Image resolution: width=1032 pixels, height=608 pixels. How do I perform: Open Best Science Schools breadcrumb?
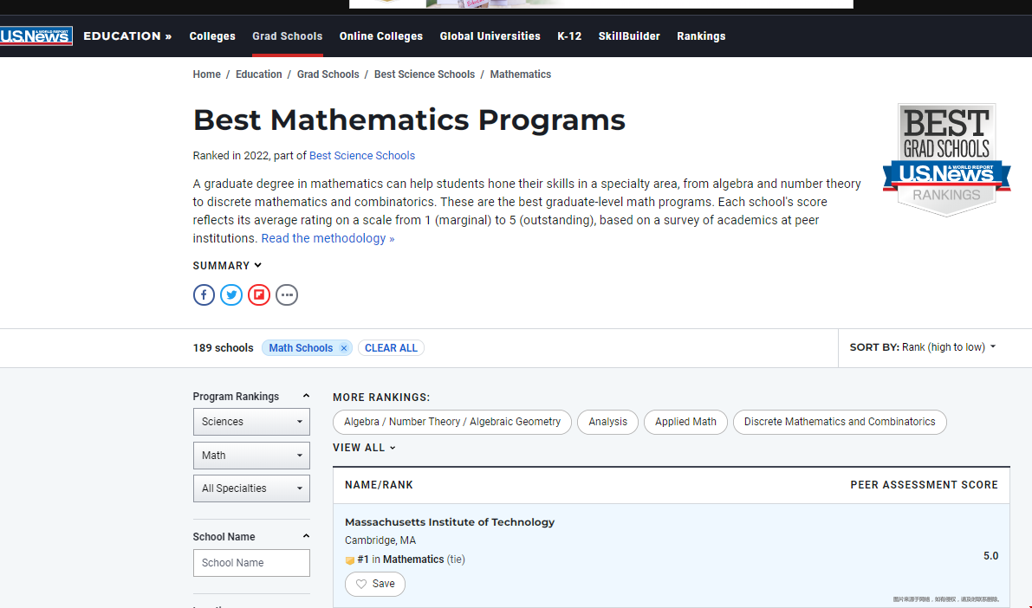point(425,74)
